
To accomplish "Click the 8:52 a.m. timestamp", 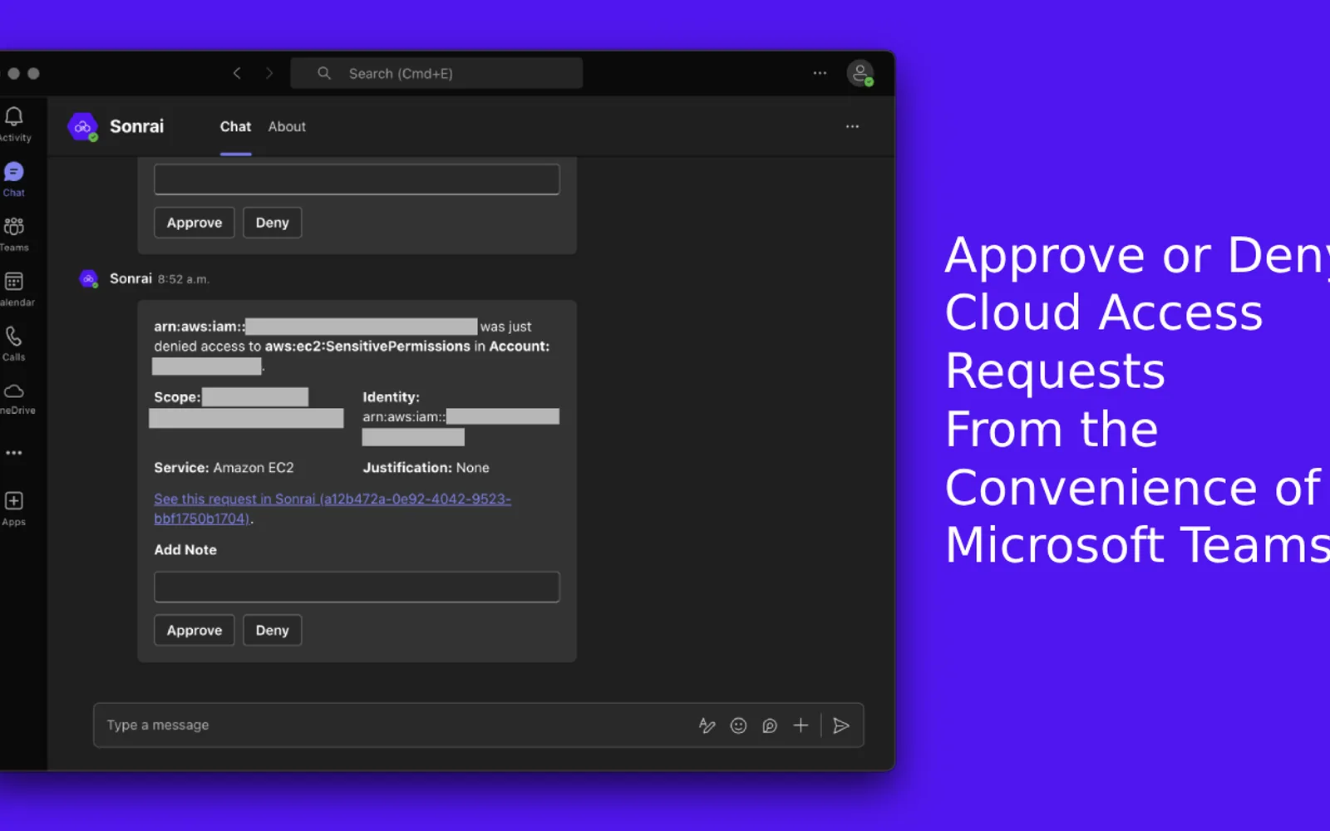I will point(184,279).
